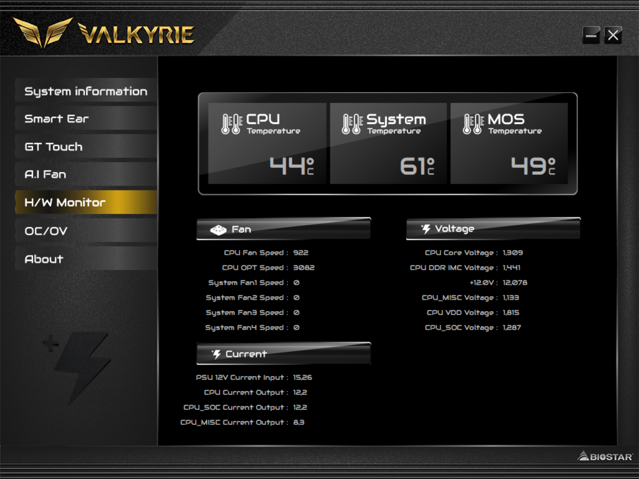Click the PSU 12V Current Input value 15.26
The image size is (639, 479).
302,378
